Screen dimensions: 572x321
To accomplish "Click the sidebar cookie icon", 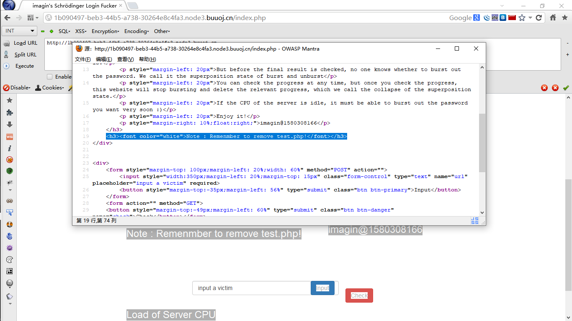I will pos(10,260).
